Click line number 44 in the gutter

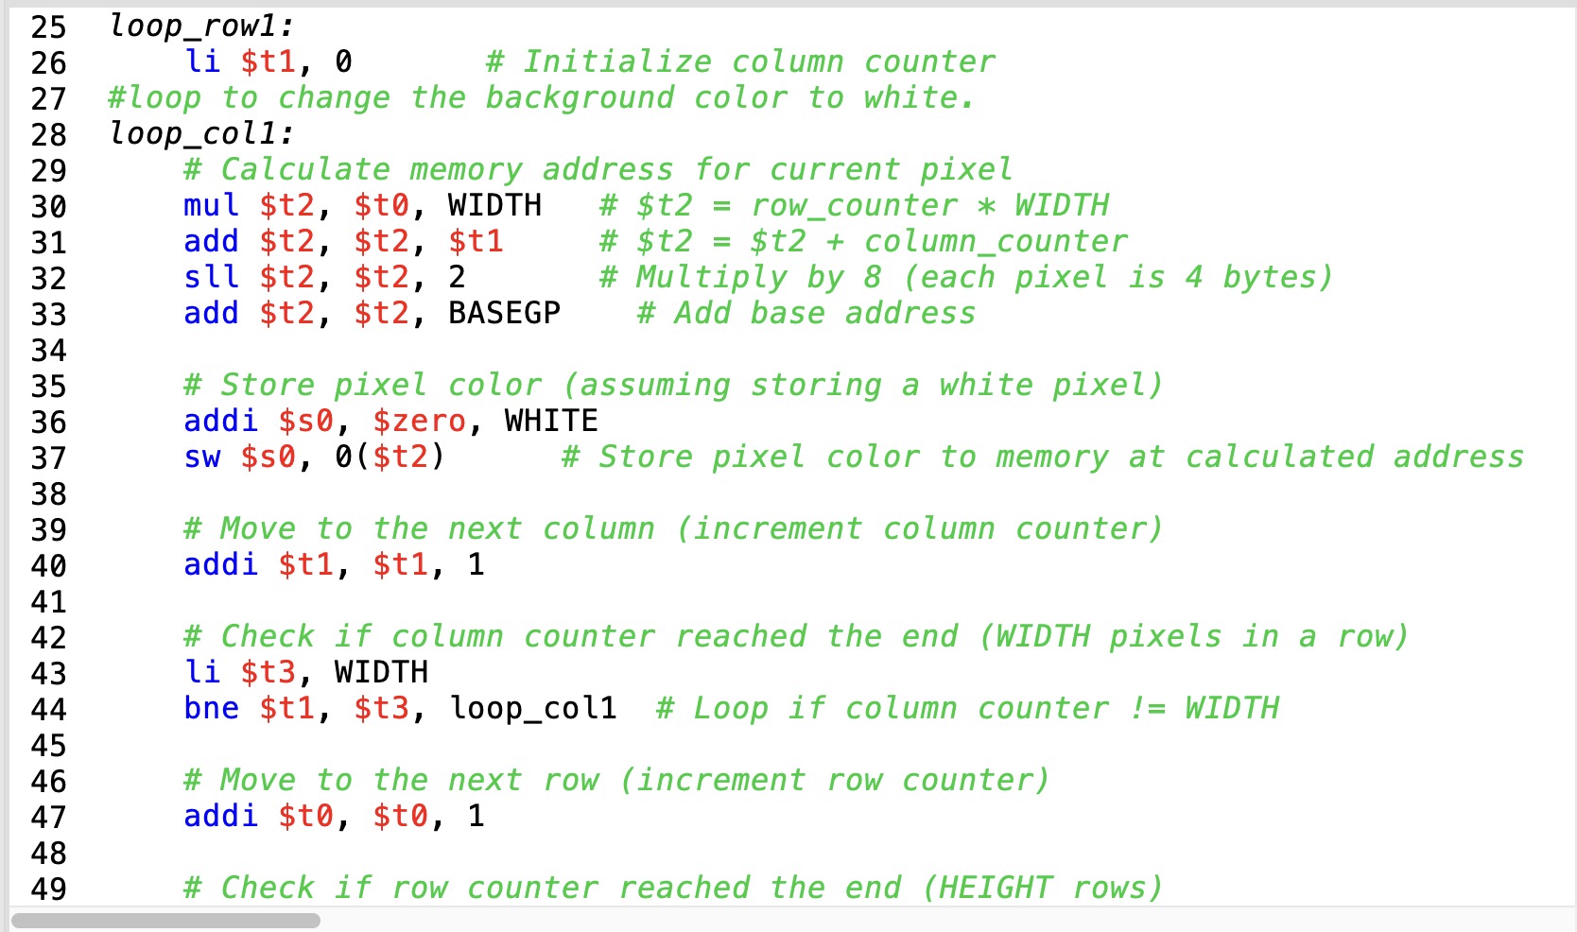[47, 707]
